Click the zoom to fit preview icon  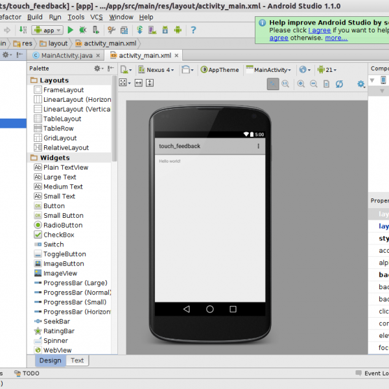coord(273,84)
